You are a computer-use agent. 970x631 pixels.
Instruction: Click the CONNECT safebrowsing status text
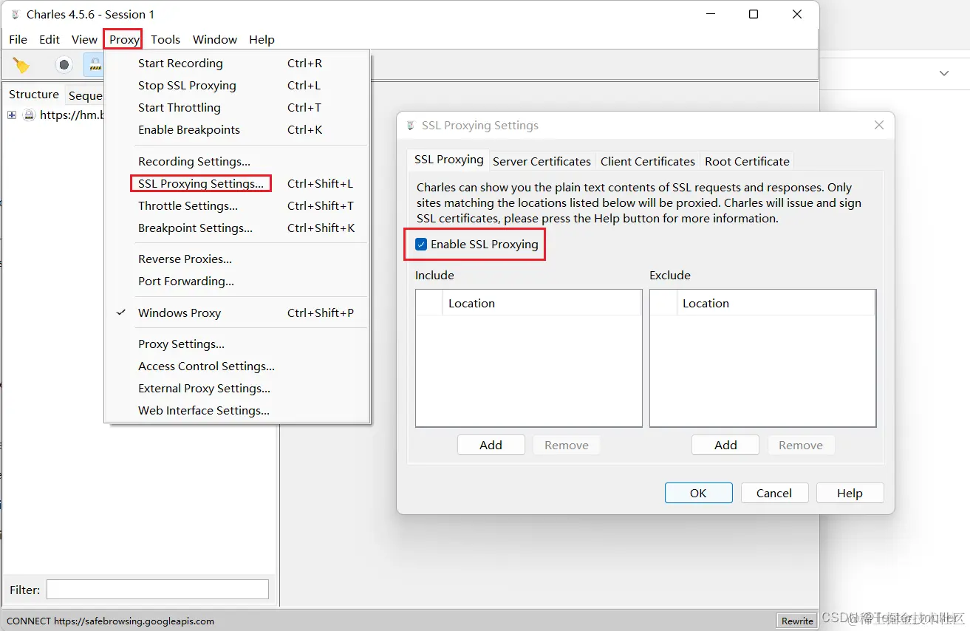tap(111, 621)
